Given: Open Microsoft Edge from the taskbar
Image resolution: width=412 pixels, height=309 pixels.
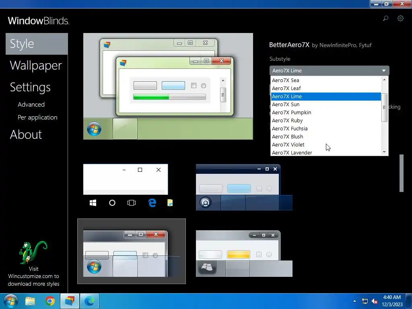Looking at the screenshot, I should (x=89, y=301).
